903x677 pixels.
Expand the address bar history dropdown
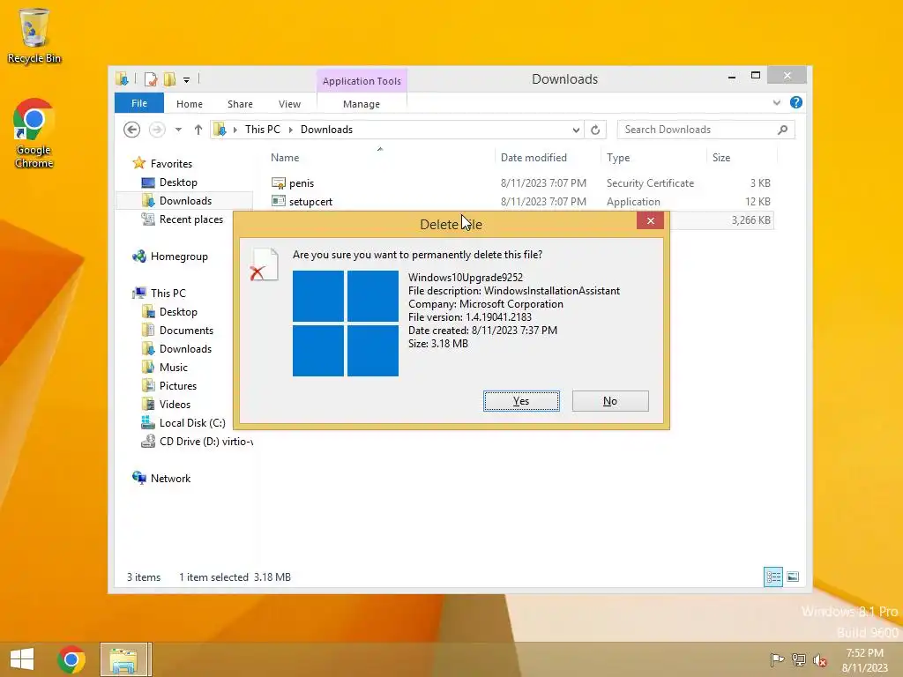click(x=576, y=130)
